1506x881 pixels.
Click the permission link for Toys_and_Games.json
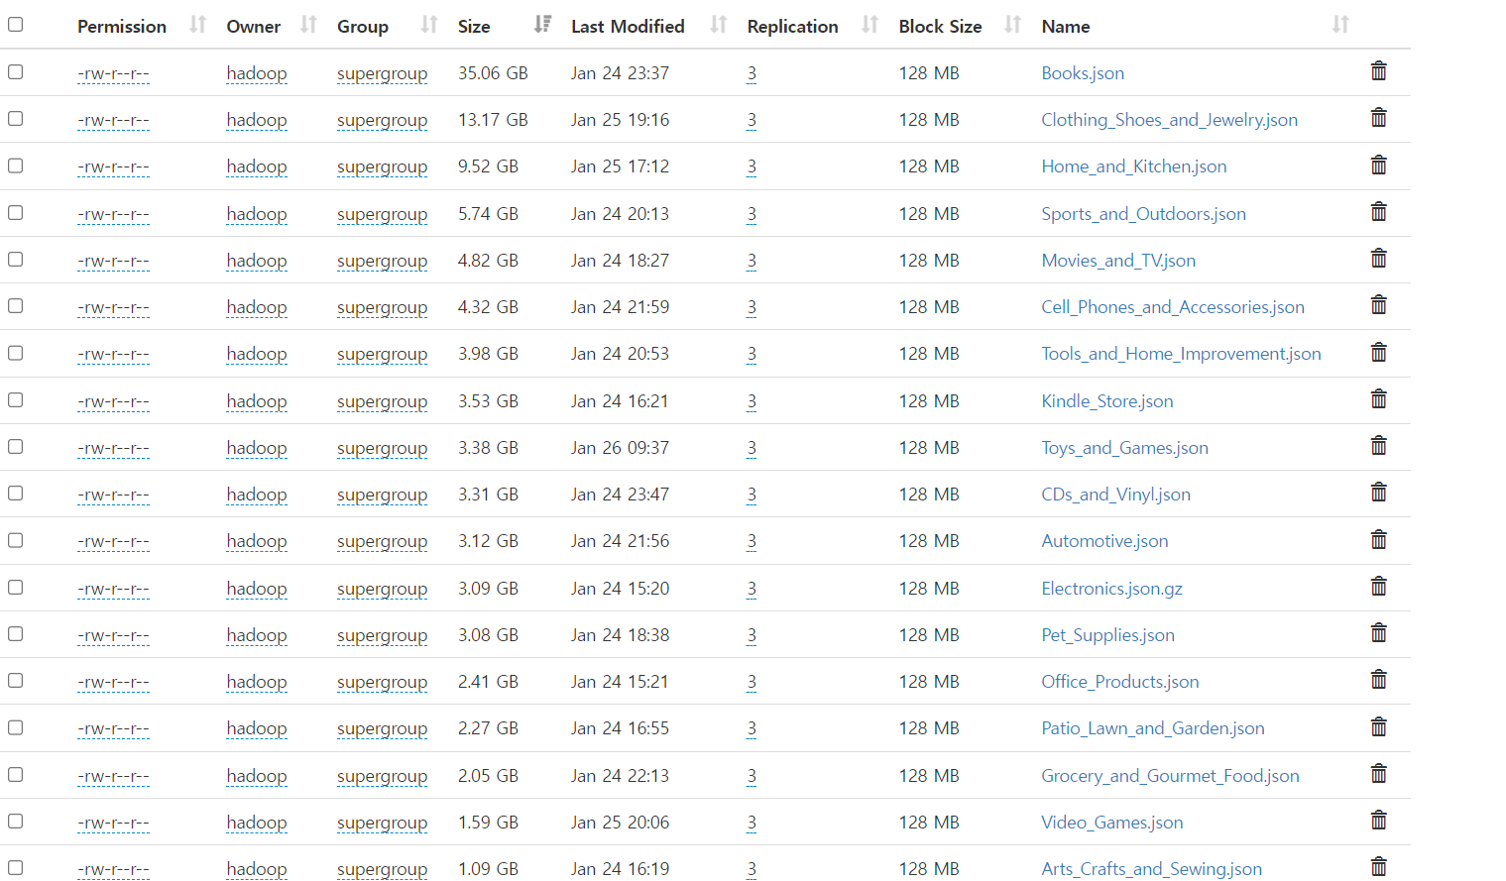tap(113, 447)
